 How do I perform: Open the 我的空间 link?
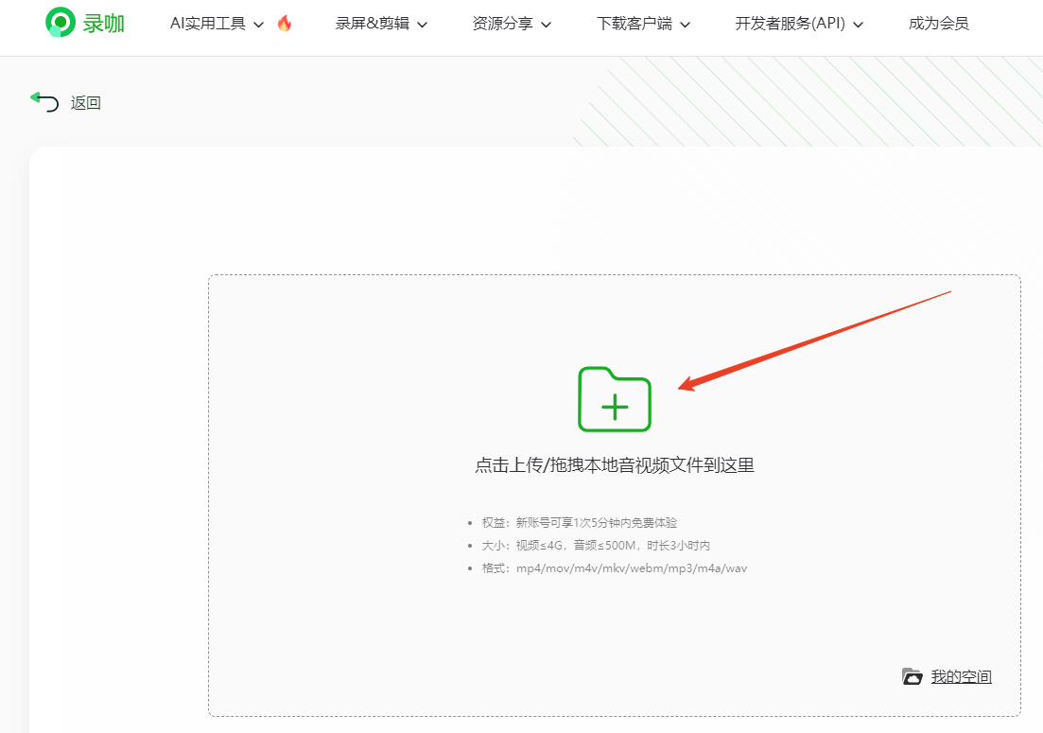(x=961, y=676)
